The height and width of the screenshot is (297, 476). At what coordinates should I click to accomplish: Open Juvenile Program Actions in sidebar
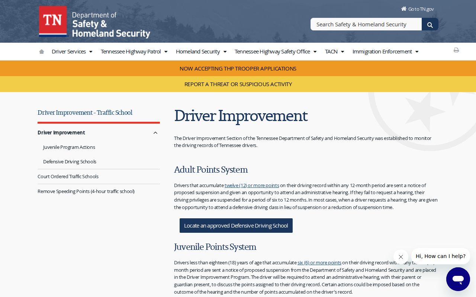(x=69, y=147)
